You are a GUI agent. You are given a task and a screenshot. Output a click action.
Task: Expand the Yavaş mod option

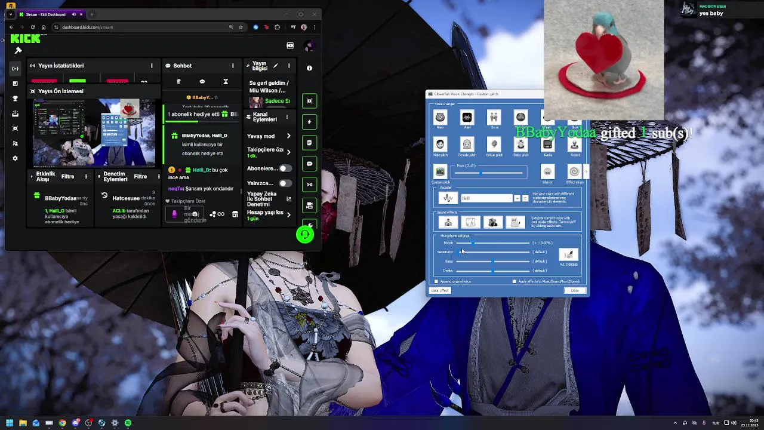pyautogui.click(x=289, y=136)
